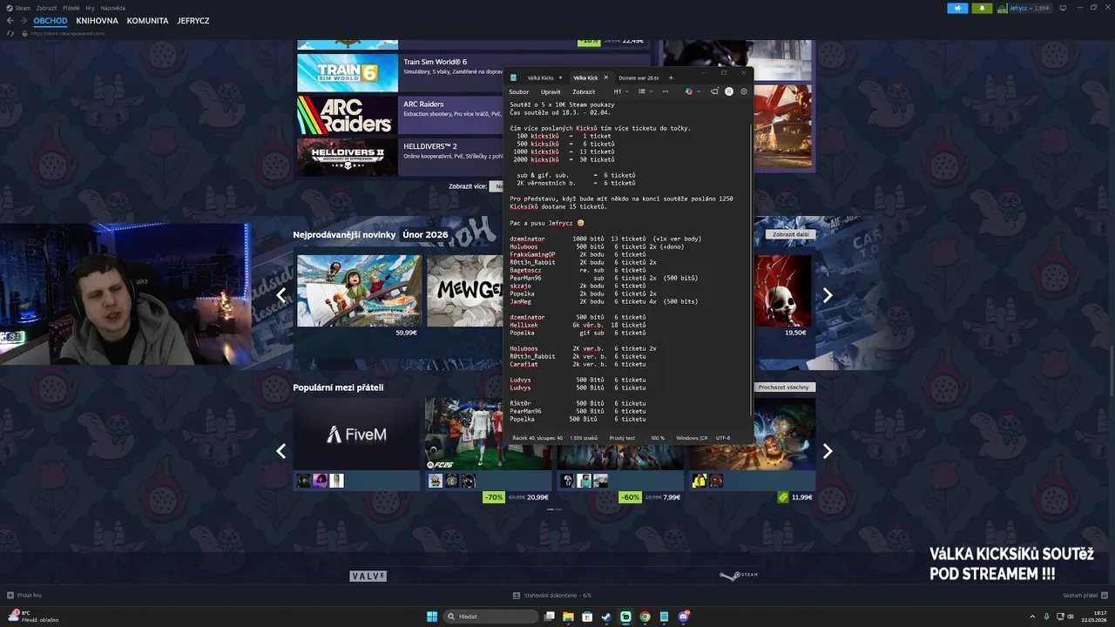1115x627 pixels.
Task: Open Přátelé menu in Steam
Action: coord(71,8)
